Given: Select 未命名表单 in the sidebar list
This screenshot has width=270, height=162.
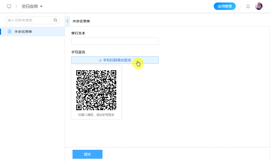Looking at the screenshot, I should 23,32.
